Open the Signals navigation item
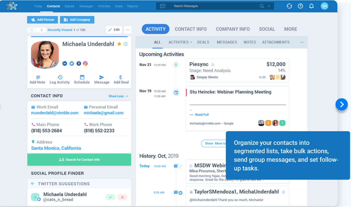 [x=70, y=6]
